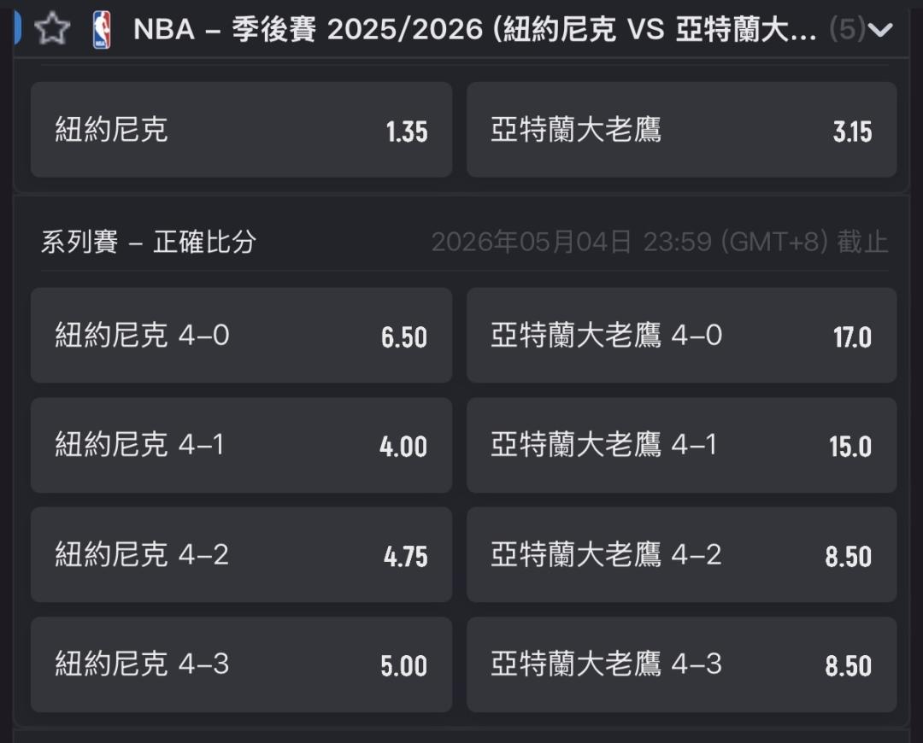
Task: Click the 系列賽 – 正確比分 market heading
Action: tap(149, 243)
